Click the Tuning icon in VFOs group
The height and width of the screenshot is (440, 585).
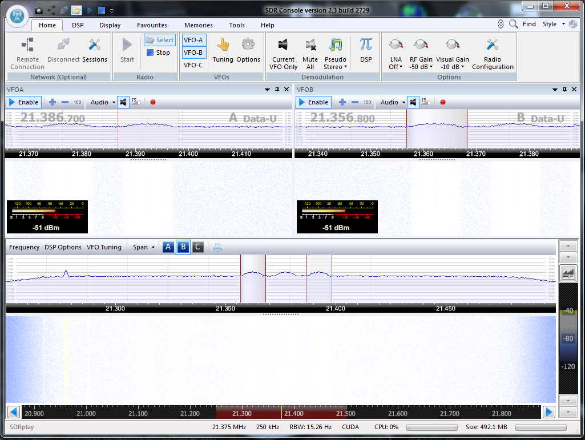pyautogui.click(x=223, y=51)
